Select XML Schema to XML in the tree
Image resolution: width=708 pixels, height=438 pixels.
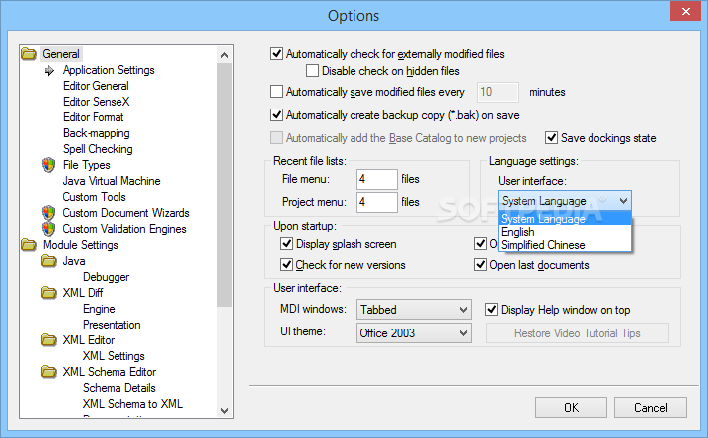point(132,404)
